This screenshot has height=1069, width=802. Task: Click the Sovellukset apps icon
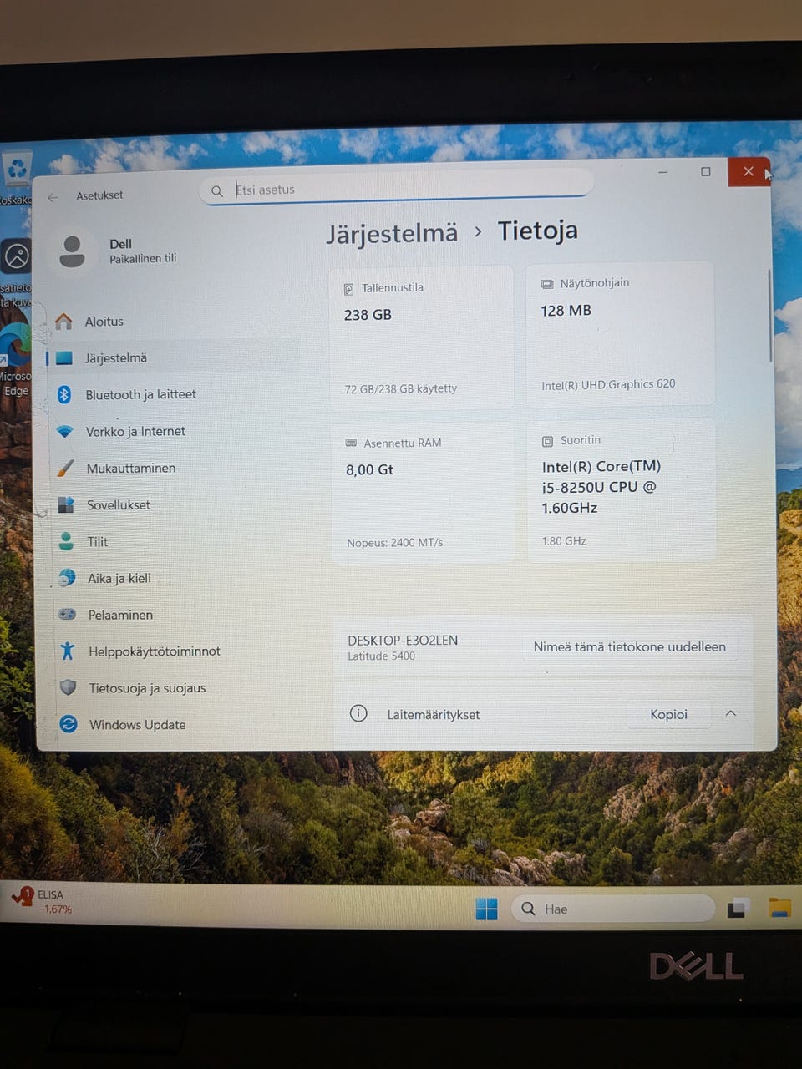[x=66, y=504]
